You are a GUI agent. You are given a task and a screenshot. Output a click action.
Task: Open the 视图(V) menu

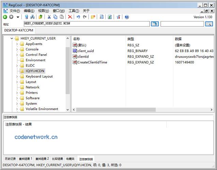point(44,11)
